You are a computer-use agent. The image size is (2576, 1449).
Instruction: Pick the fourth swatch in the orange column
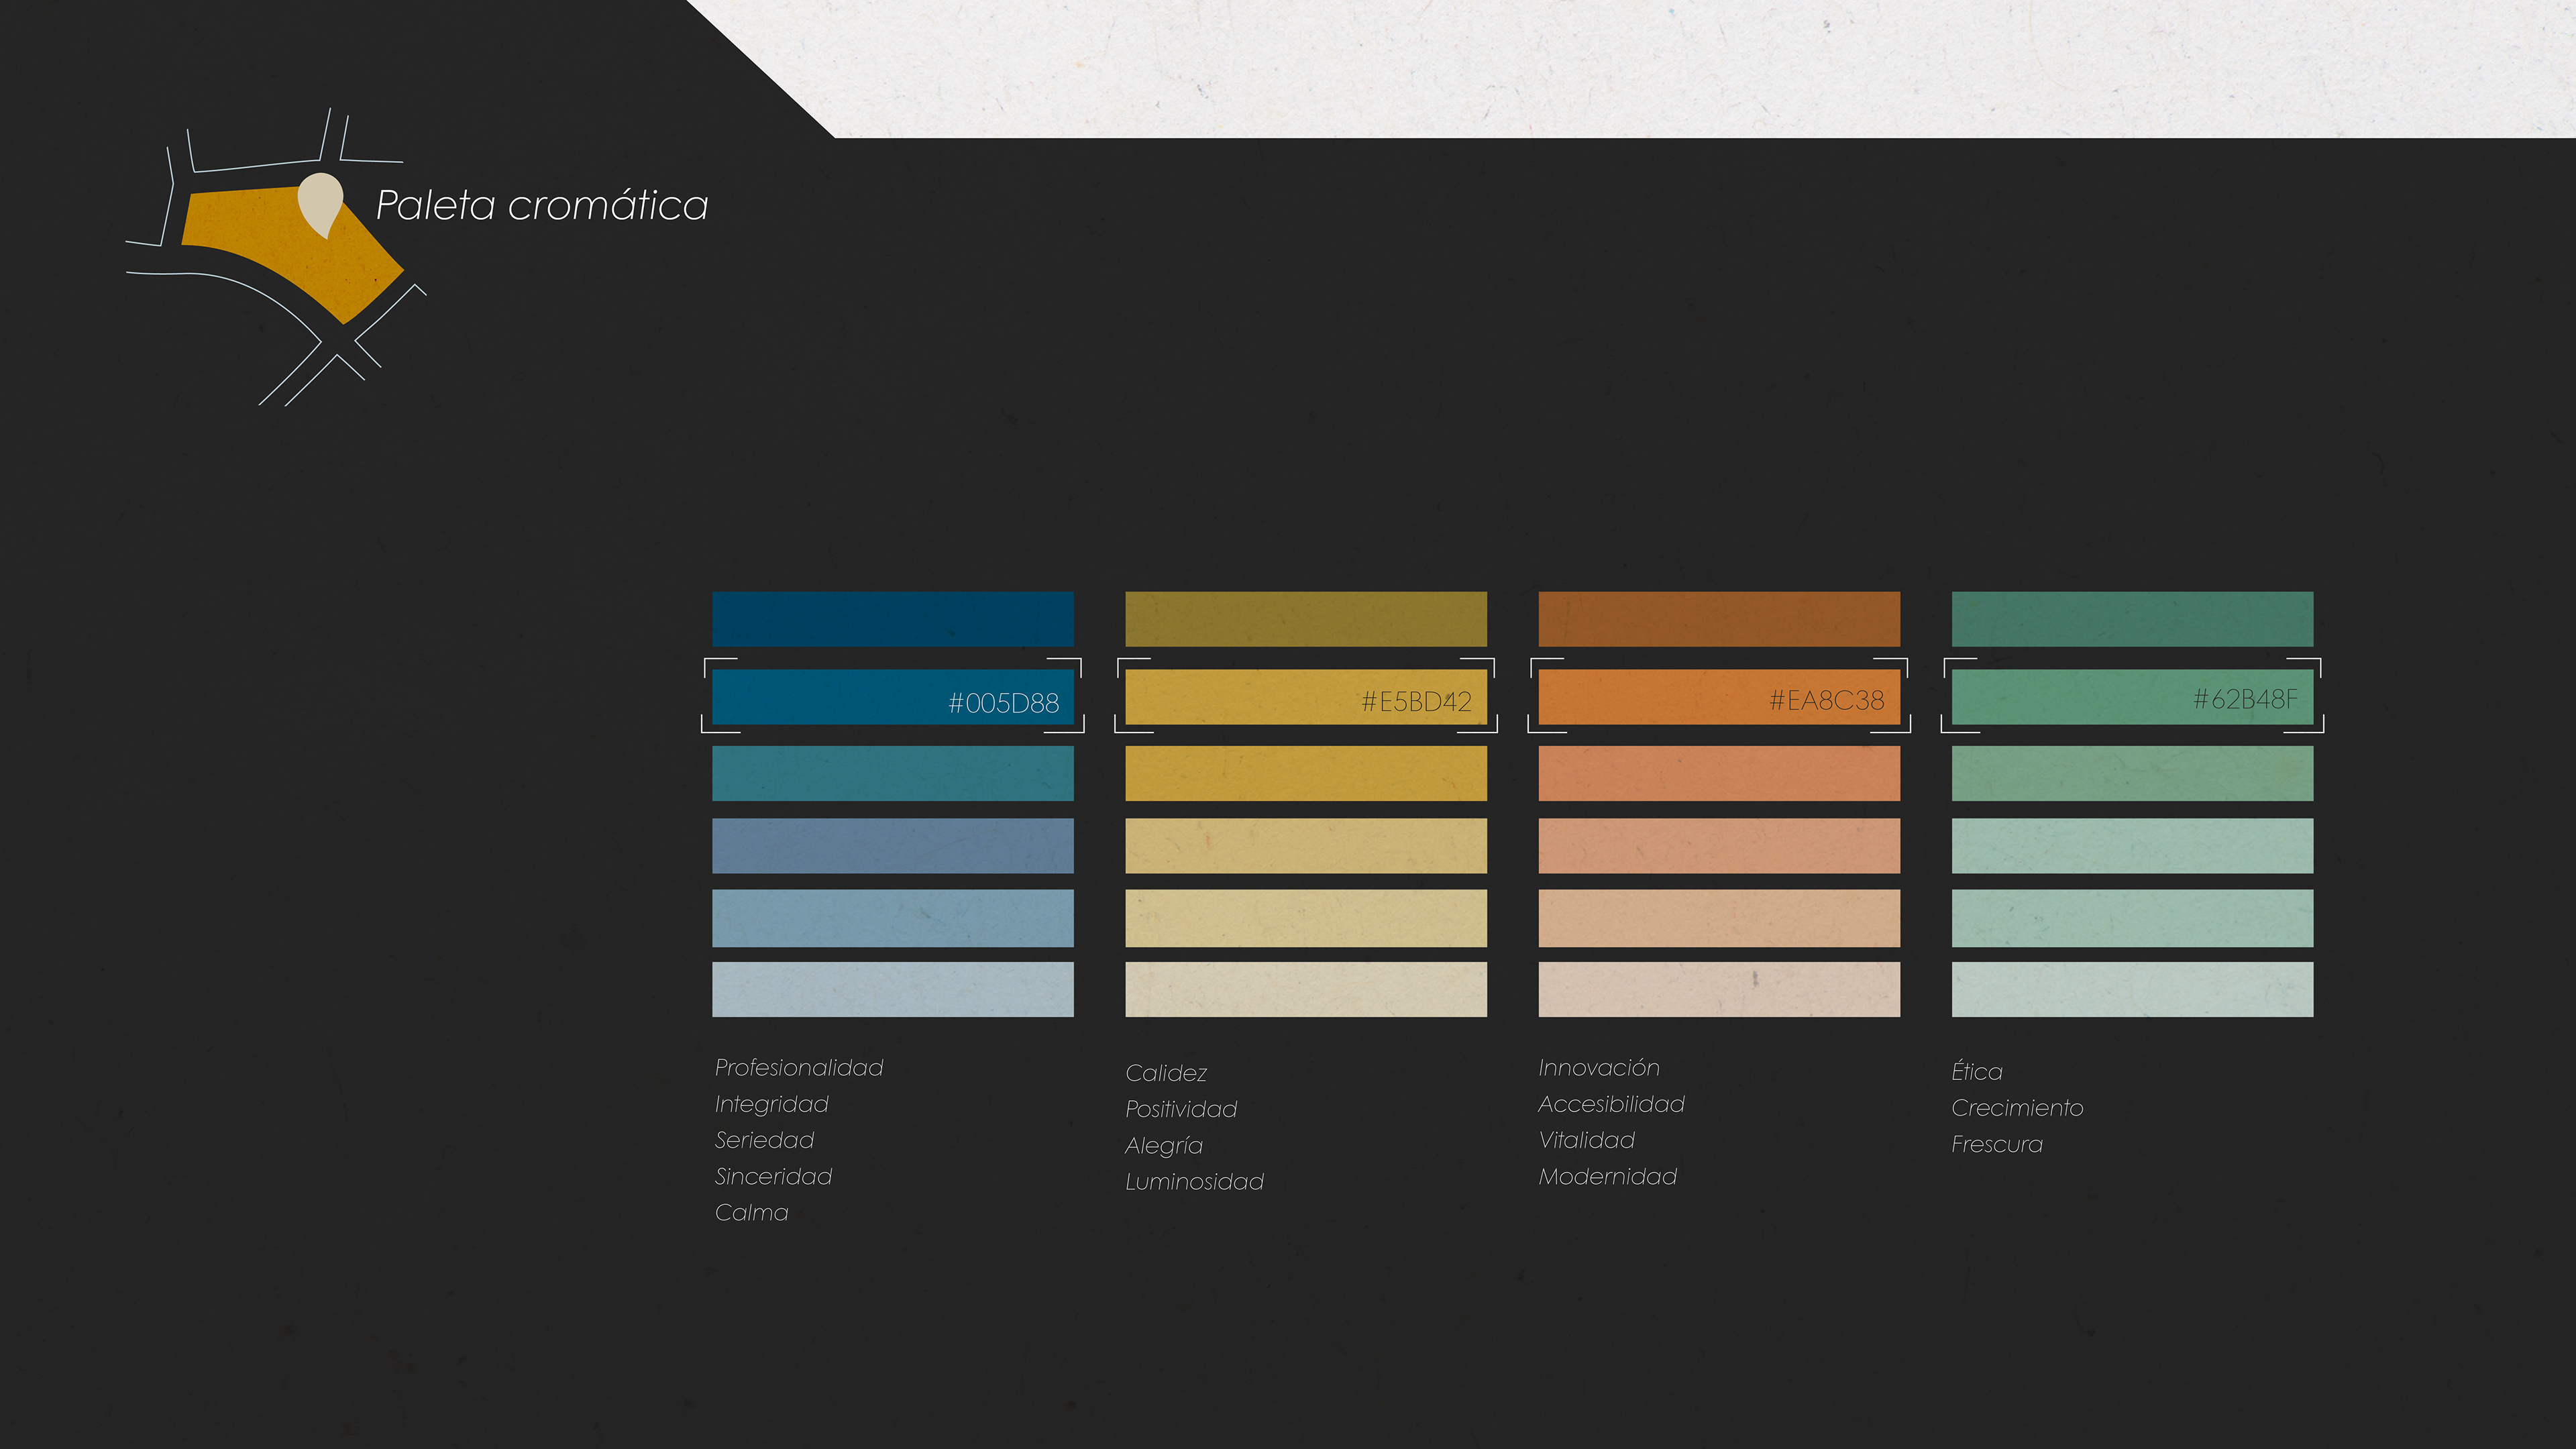point(1719,846)
